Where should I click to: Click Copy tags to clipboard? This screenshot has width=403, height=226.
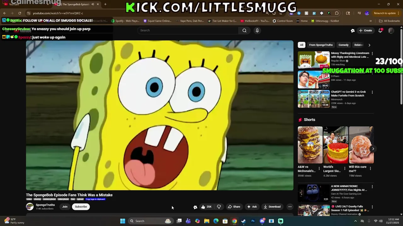[x=95, y=199]
